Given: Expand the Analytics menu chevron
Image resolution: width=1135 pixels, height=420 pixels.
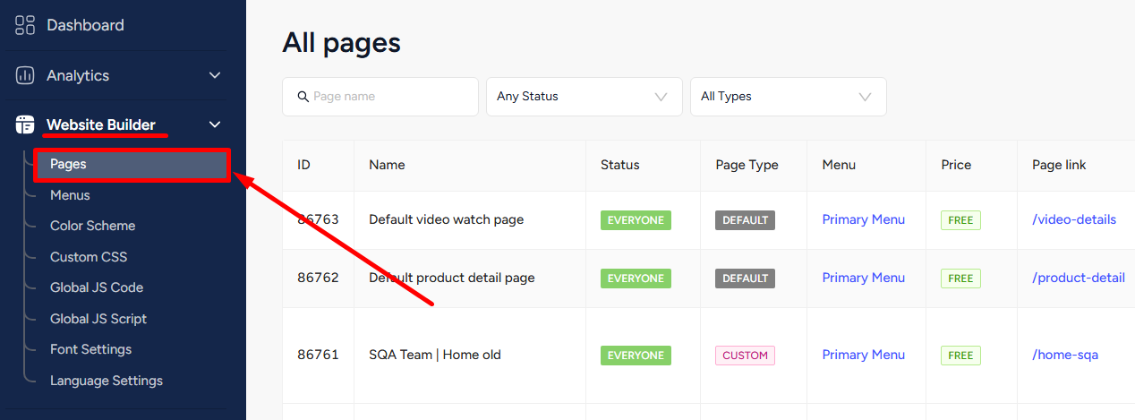Looking at the screenshot, I should tap(215, 75).
